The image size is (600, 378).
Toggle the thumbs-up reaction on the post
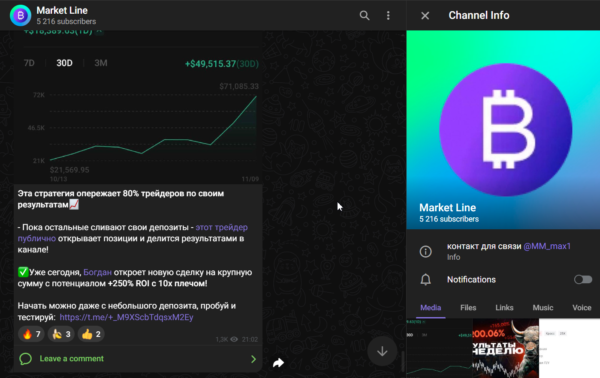tap(91, 334)
